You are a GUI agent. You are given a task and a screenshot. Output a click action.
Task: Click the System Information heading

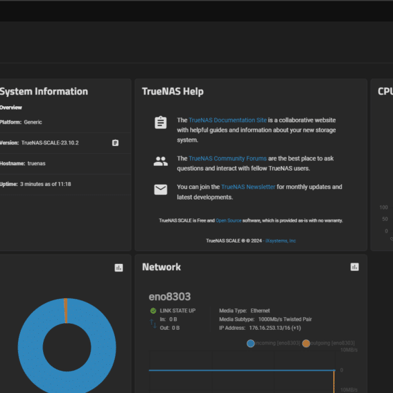44,91
